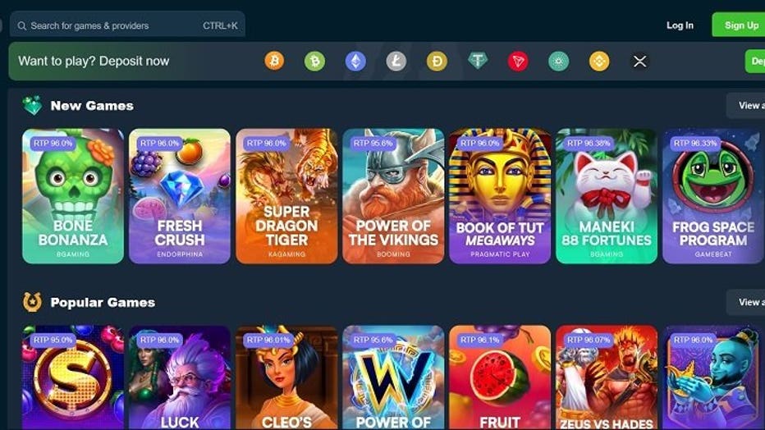Select the teal Cardano coin icon
This screenshot has height=430, width=765.
click(x=559, y=61)
